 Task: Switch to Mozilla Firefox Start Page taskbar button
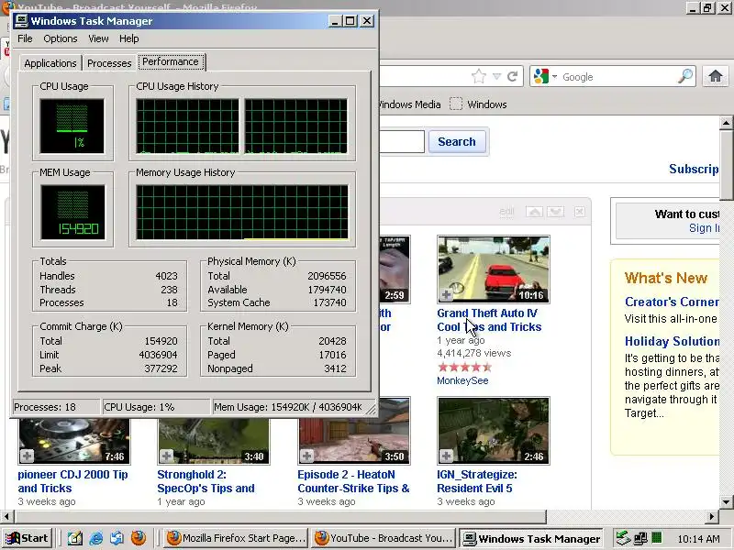point(237,538)
